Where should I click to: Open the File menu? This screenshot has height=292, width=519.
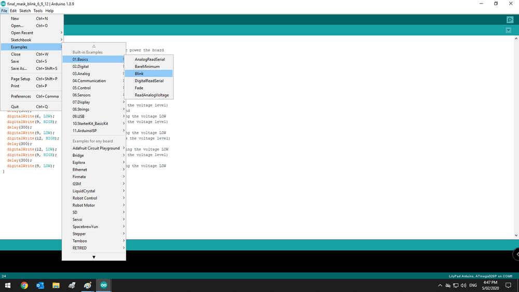(x=4, y=10)
